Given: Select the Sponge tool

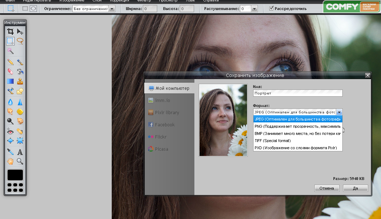Looking at the screenshot, I should coord(20,111).
